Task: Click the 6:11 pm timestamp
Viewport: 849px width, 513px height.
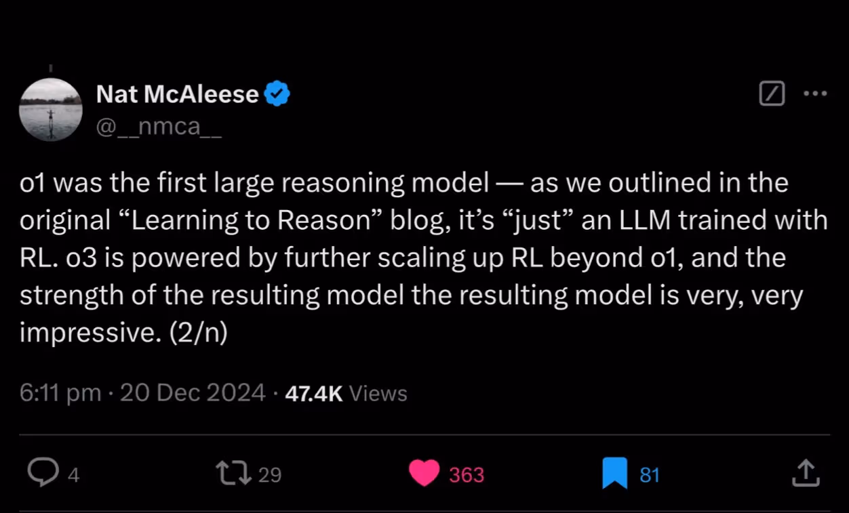Action: point(60,393)
